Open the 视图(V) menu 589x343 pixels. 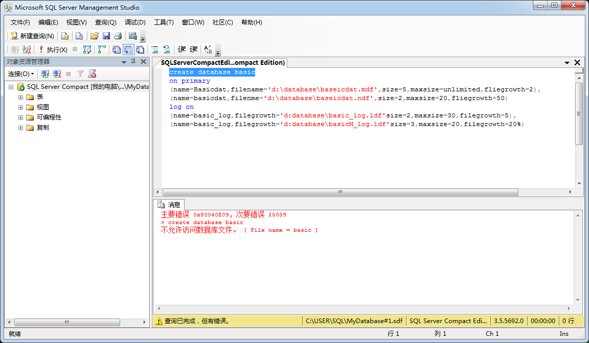point(77,22)
